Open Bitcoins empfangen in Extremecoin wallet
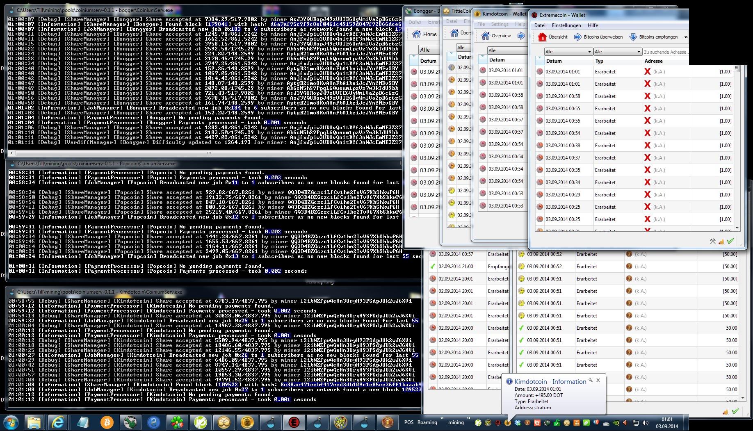The width and height of the screenshot is (753, 431). 653,37
